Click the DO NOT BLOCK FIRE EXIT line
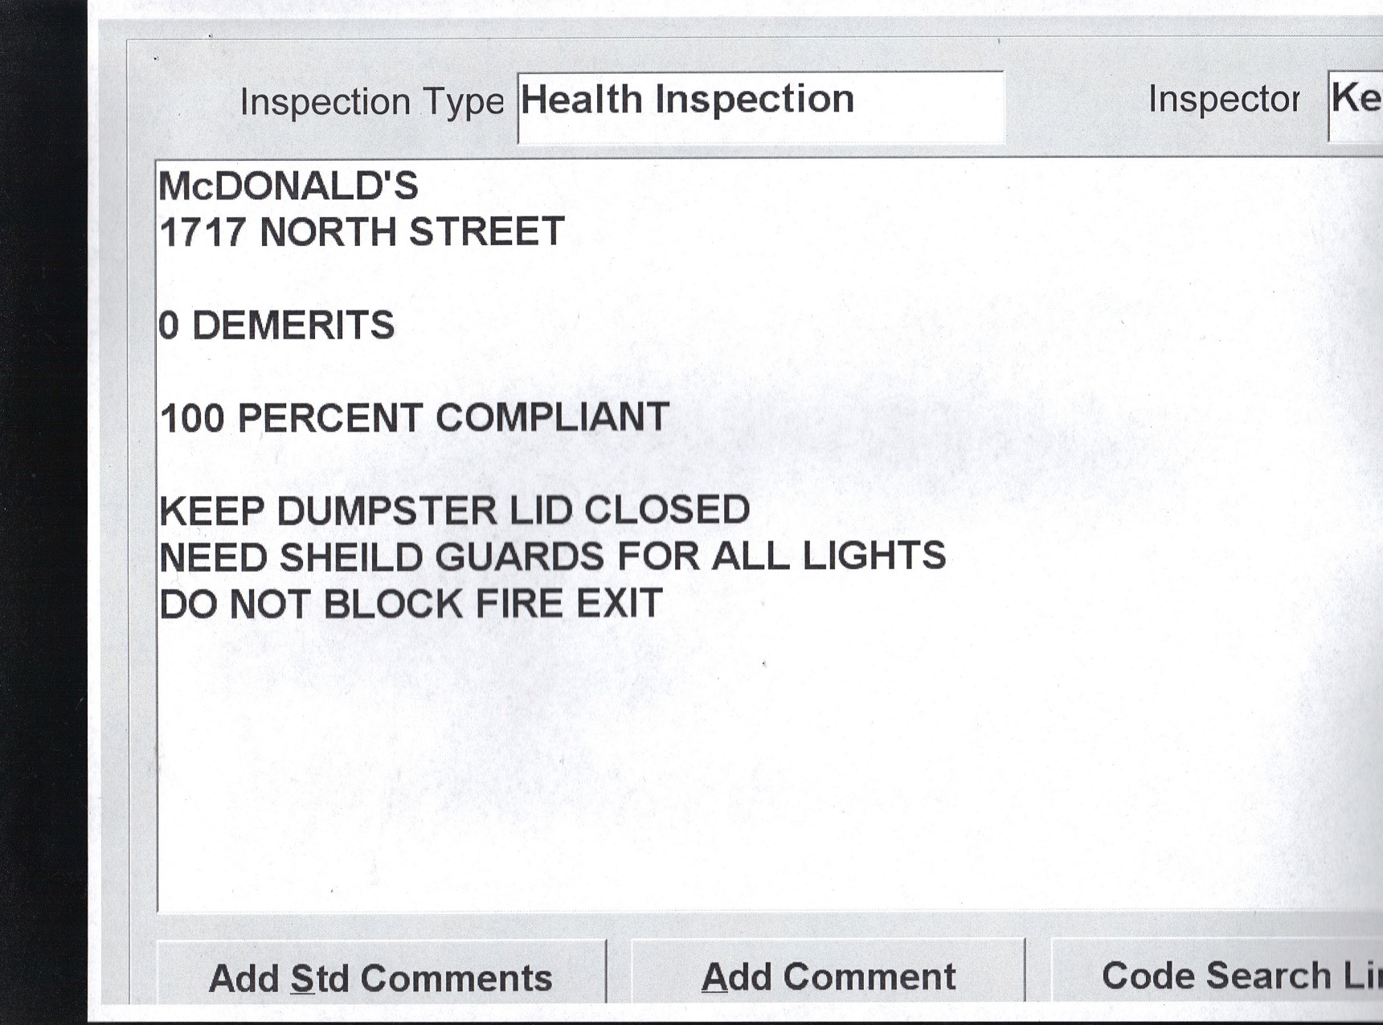Image resolution: width=1383 pixels, height=1025 pixels. tap(411, 604)
